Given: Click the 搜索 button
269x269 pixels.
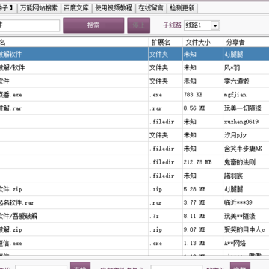Looking at the screenshot, I should click(x=93, y=25).
